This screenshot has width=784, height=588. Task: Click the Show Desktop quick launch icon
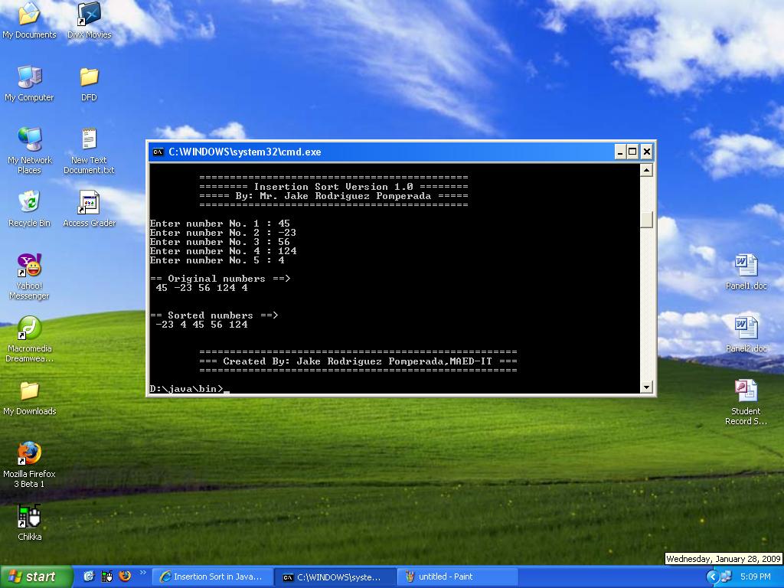pos(89,577)
